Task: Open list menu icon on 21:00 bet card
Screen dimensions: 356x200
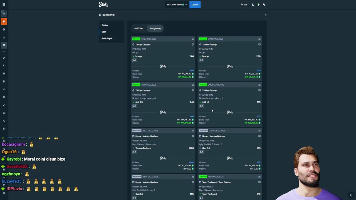Action: pyautogui.click(x=259, y=39)
